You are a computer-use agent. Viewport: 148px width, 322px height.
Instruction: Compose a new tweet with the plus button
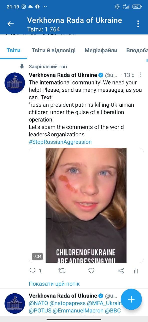pyautogui.click(x=131, y=299)
